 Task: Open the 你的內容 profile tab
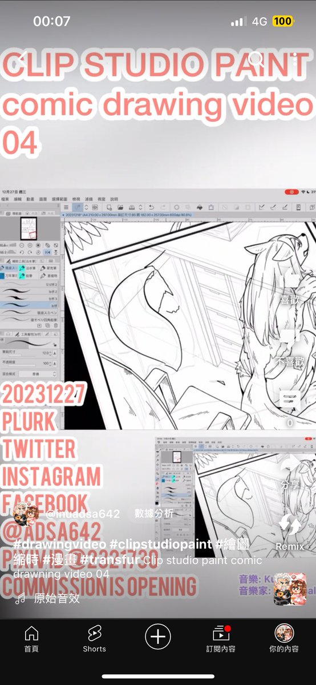[x=284, y=638]
